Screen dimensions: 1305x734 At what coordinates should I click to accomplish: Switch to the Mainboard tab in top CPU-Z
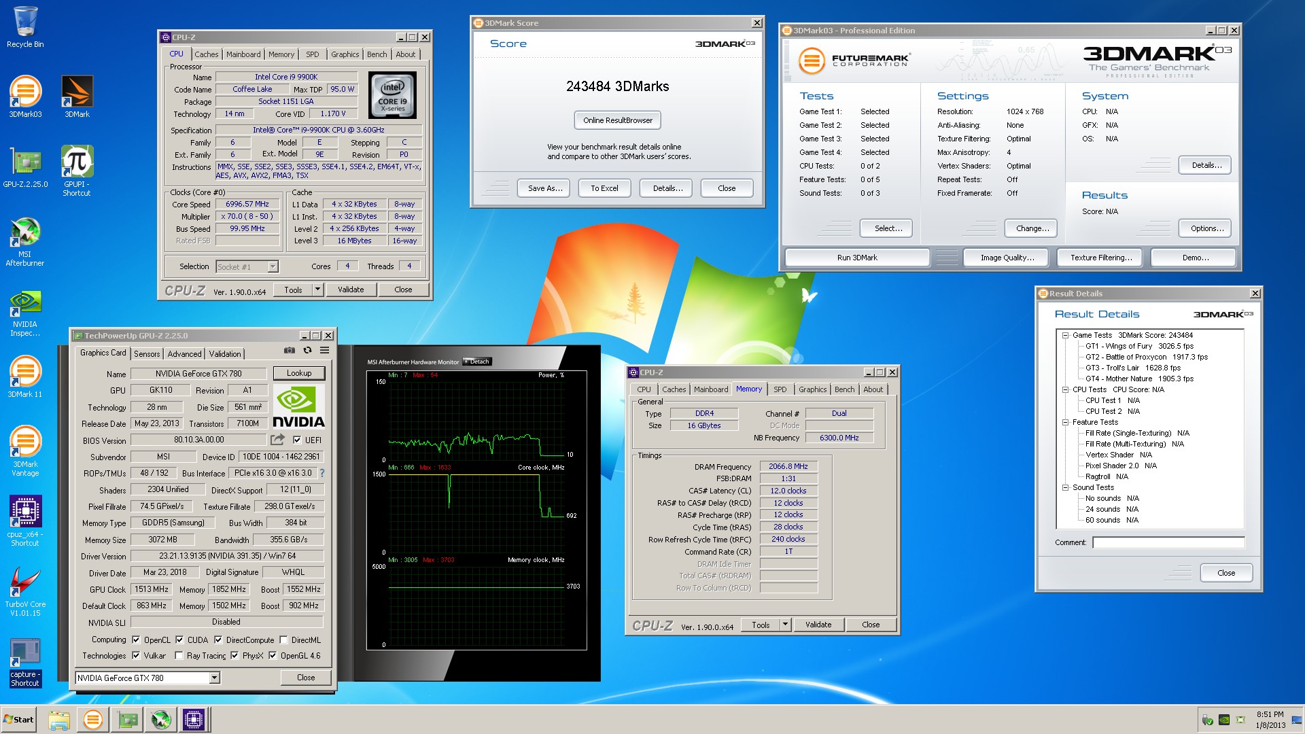pyautogui.click(x=243, y=54)
